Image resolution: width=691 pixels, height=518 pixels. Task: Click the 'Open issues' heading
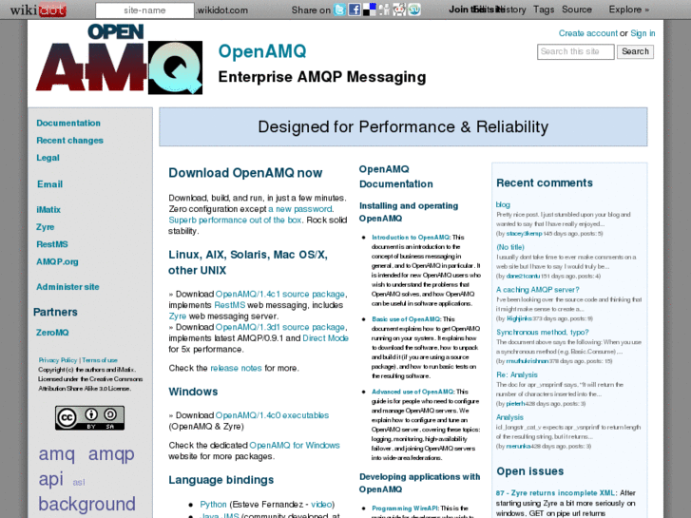(530, 471)
